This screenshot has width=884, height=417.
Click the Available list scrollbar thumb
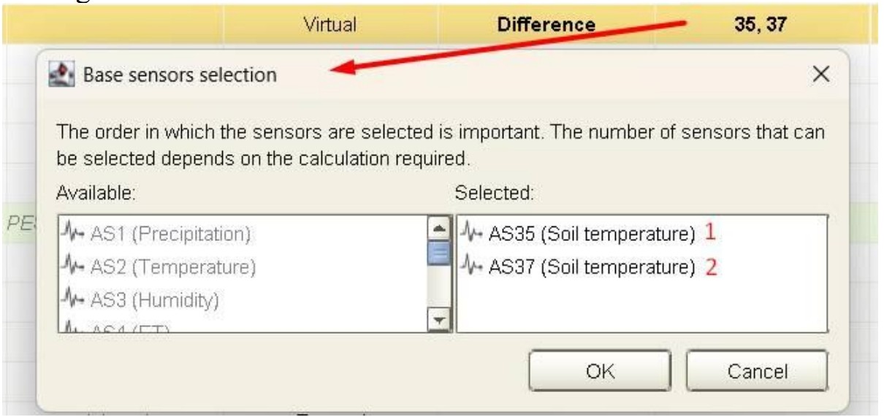click(438, 253)
